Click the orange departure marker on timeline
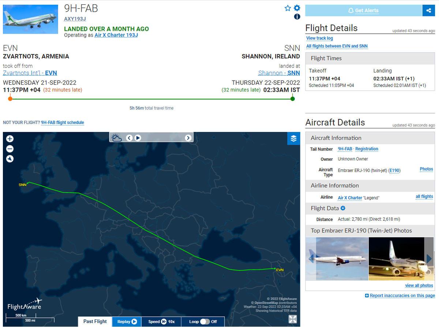This screenshot has height=327, width=439. (10, 98)
